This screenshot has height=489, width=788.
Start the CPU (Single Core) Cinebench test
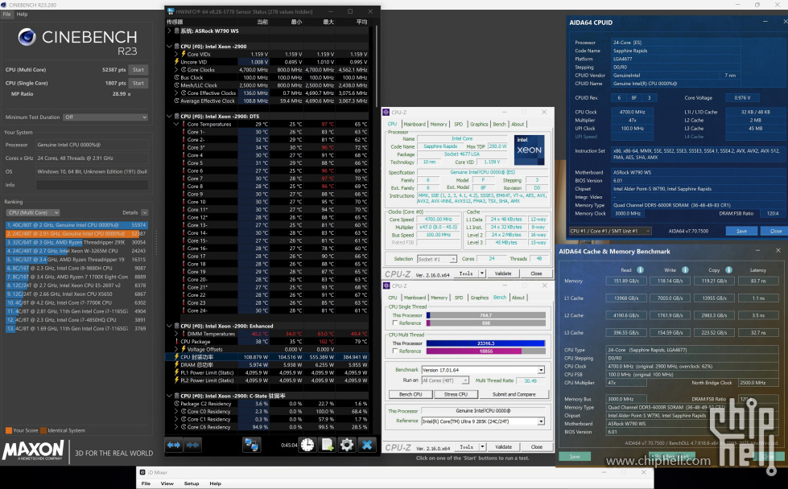tap(138, 83)
